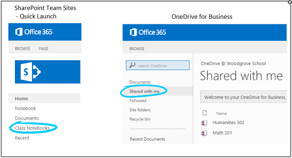Open the PAGE tab in SharePoint
292x158 pixels.
[x=43, y=49]
